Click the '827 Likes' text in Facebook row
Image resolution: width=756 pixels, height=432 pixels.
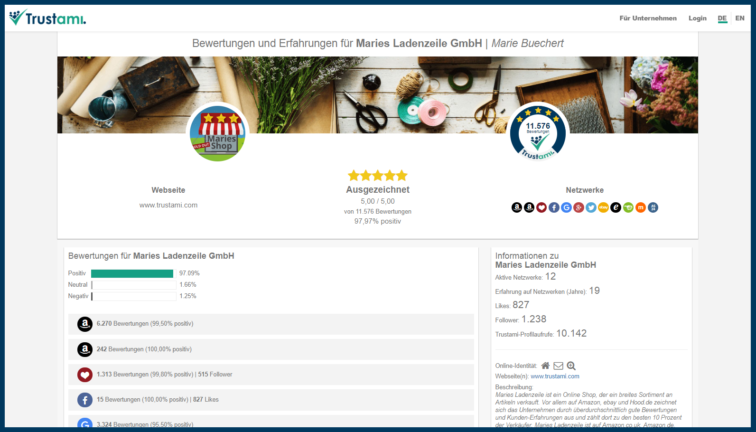(x=206, y=400)
